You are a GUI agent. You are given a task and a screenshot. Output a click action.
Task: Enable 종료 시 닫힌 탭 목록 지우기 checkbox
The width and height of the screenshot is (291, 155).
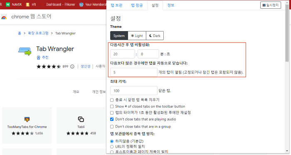click(x=112, y=100)
